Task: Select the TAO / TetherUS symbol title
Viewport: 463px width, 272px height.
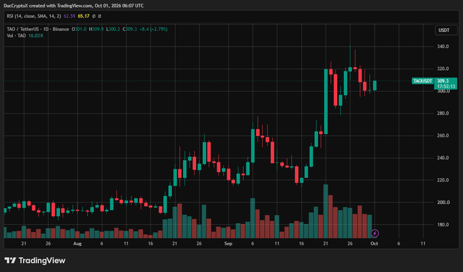Action: point(38,29)
